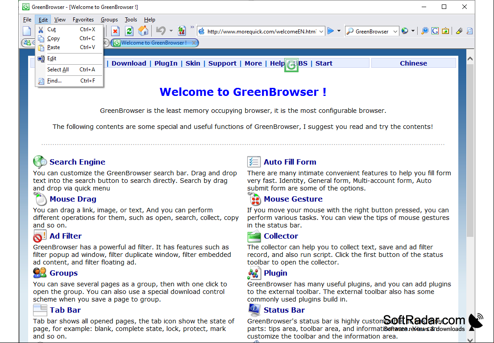
Task: Open the Mouse Gesture heading link
Action: [x=293, y=199]
